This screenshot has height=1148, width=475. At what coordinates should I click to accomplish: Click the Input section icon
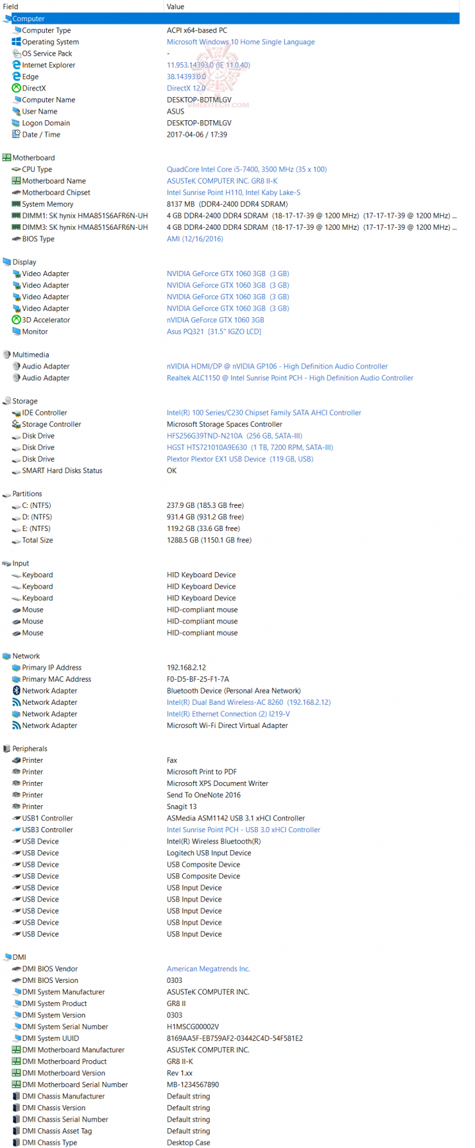7,563
